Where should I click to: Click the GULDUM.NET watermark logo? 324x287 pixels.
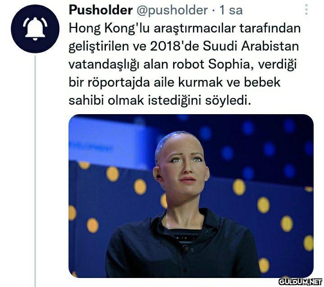pyautogui.click(x=301, y=282)
